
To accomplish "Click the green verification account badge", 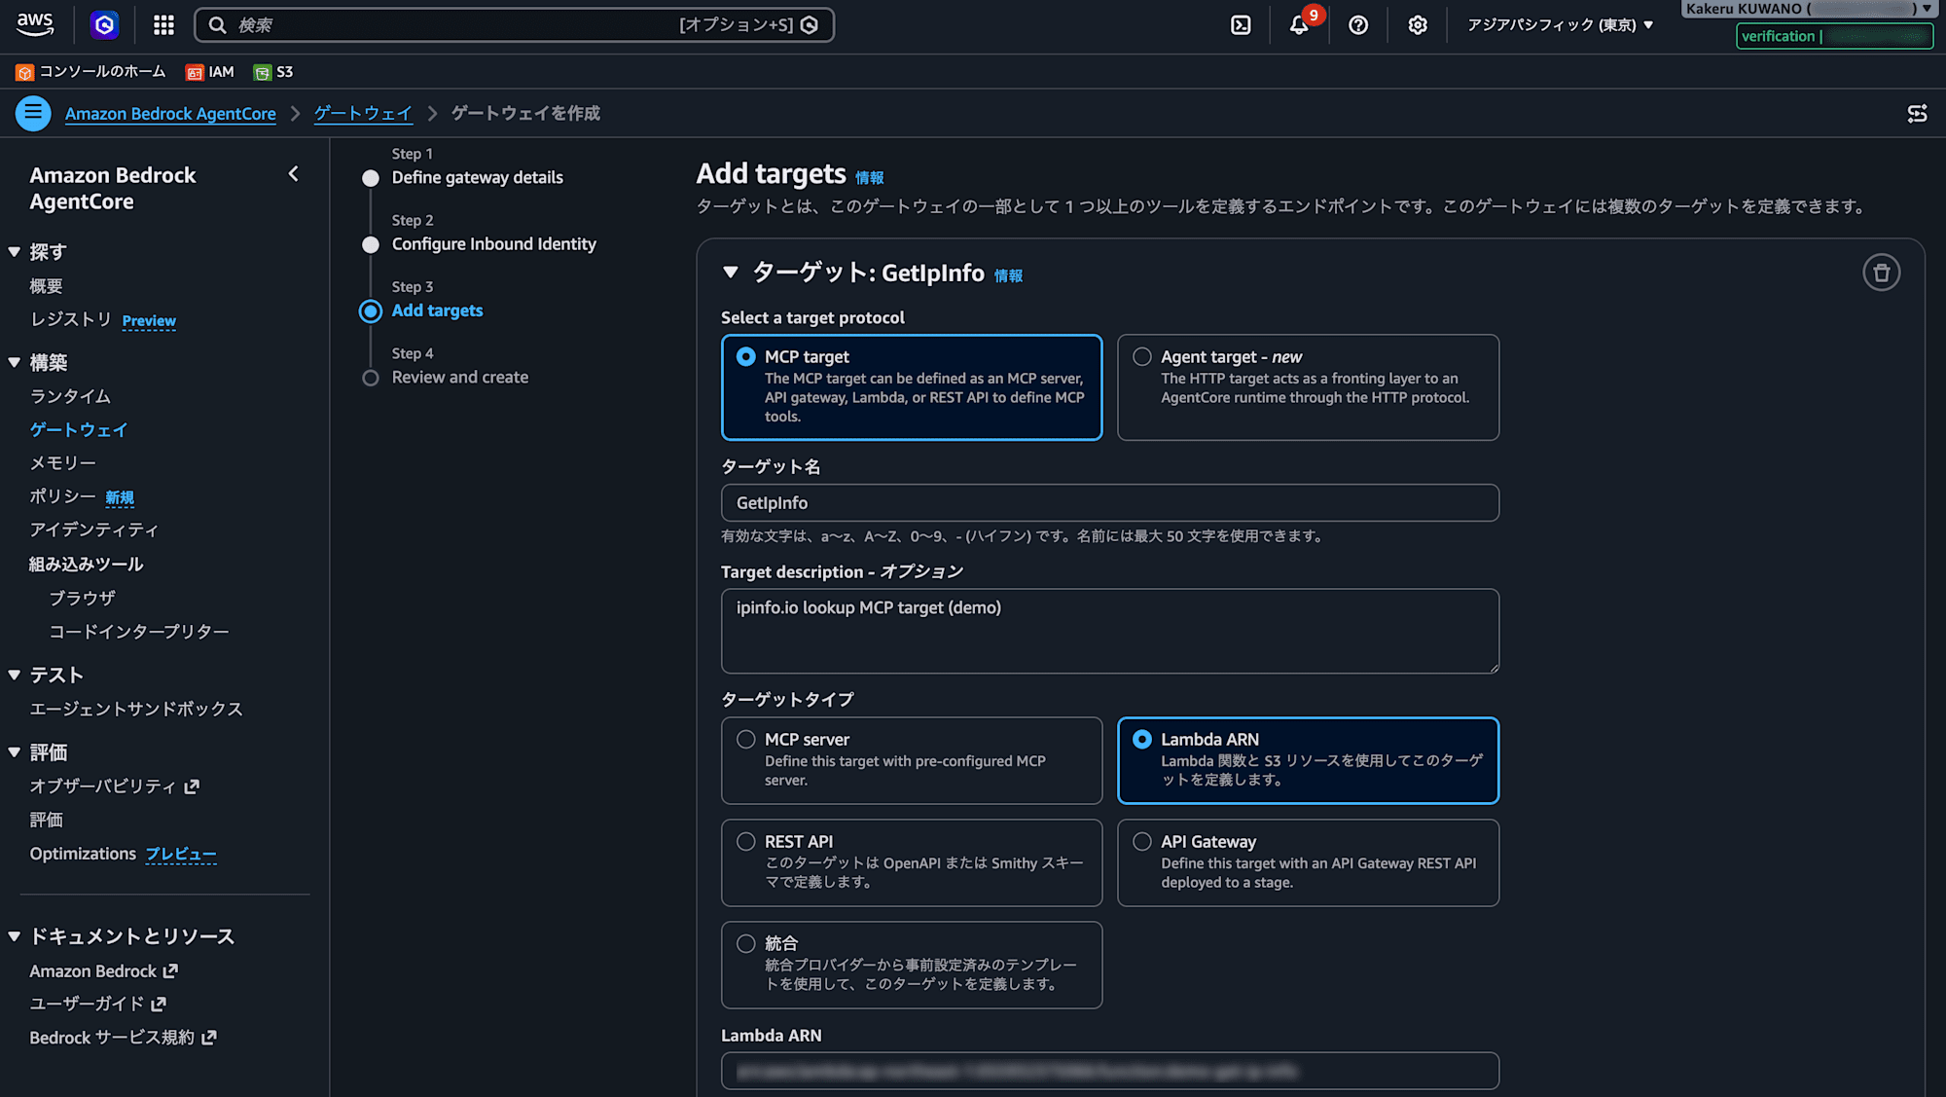I will pos(1834,36).
